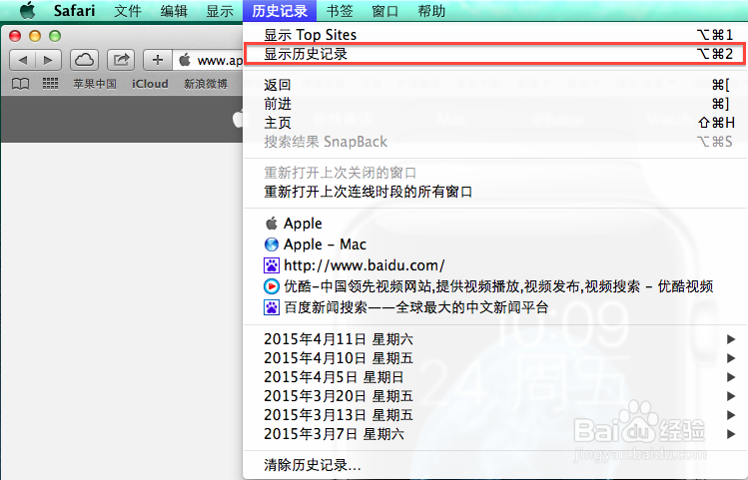Expand 2015年3月20日 星期五 submenu

click(494, 396)
